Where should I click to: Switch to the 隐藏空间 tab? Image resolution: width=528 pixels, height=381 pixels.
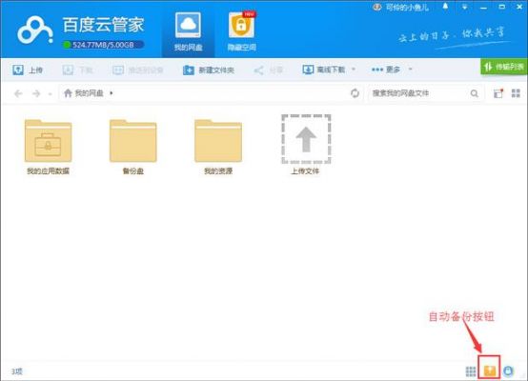[x=241, y=32]
